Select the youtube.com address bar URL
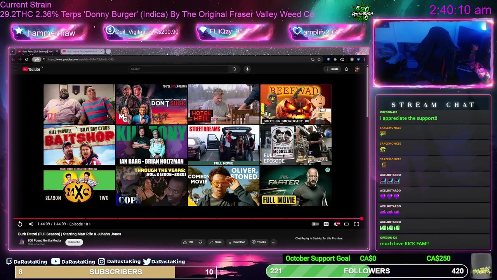Viewport: 497px width, 280px height. [x=81, y=59]
